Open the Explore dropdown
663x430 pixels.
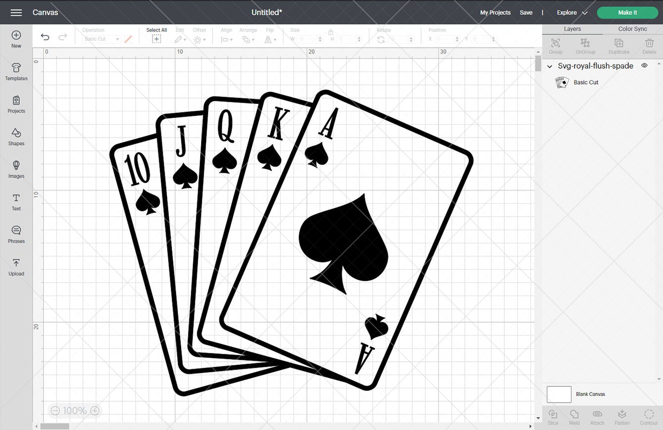click(x=571, y=12)
